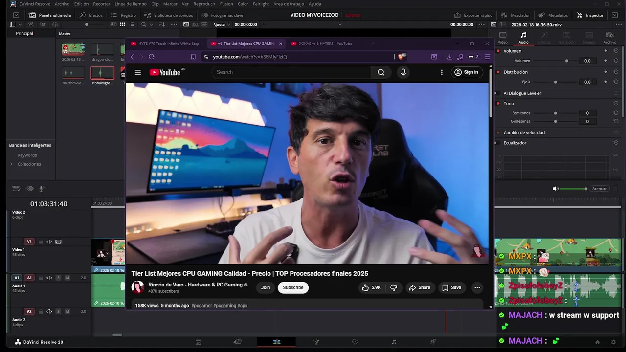Click the Atenuar dim button
This screenshot has height=352, width=626.
600,189
